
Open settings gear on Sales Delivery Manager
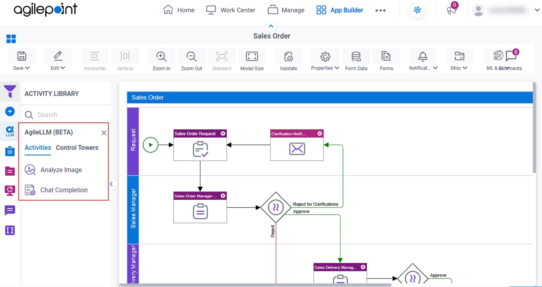tap(363, 267)
